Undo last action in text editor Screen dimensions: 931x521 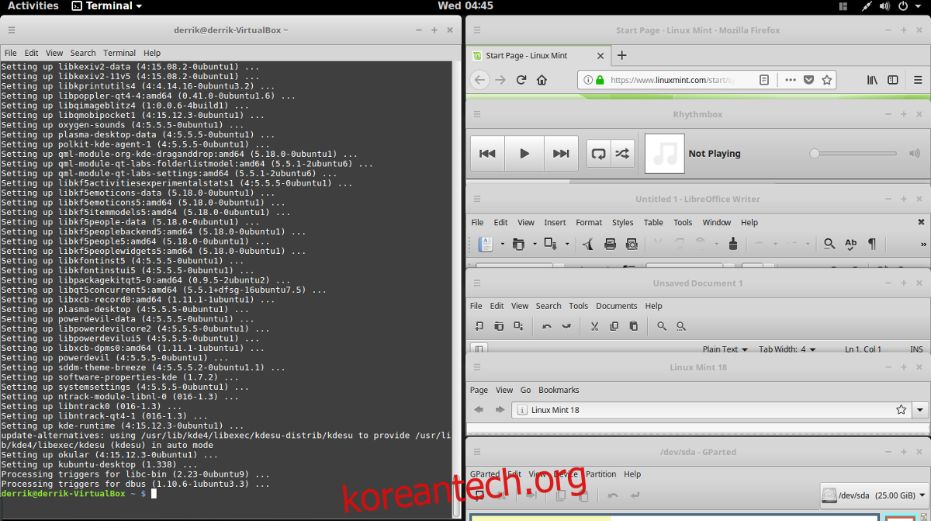(547, 326)
